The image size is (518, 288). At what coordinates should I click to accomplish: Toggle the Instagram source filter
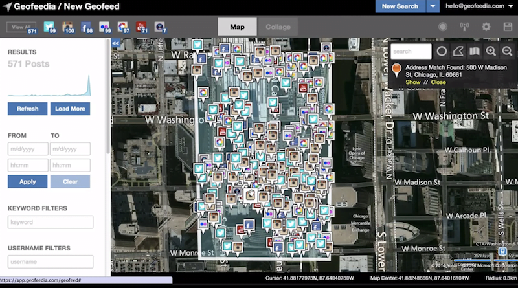click(67, 27)
